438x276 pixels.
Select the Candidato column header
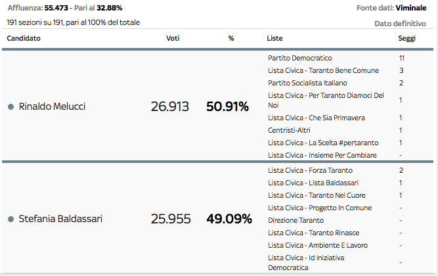coord(24,38)
